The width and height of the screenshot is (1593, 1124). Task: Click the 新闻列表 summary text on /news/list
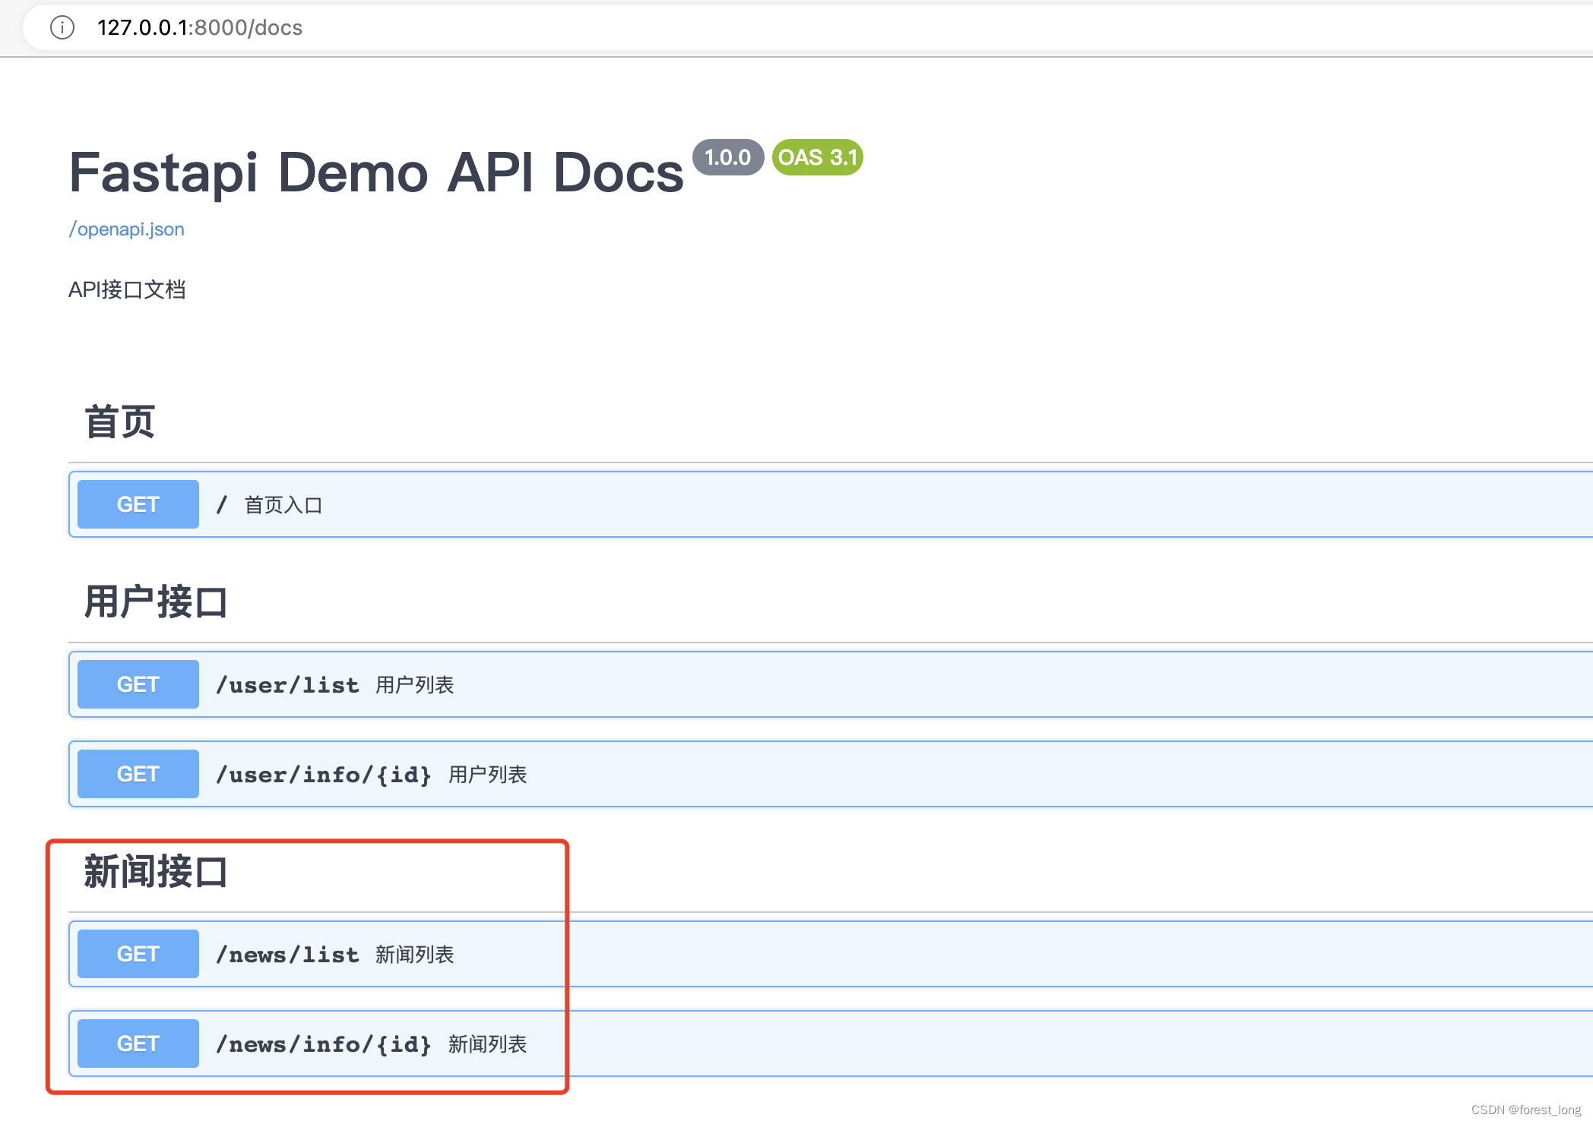tap(415, 954)
